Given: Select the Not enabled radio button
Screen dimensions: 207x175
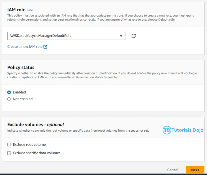Looking at the screenshot, I should (x=9, y=99).
